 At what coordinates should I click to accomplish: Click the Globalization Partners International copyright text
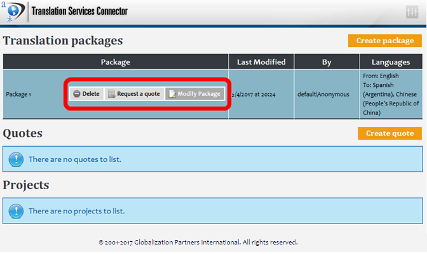[198, 242]
